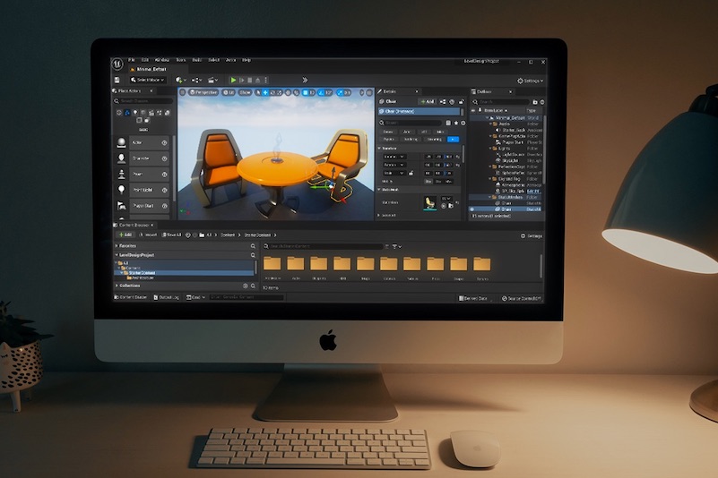Click the Outliner search field
718x478 pixels.
pyautogui.click(x=501, y=102)
